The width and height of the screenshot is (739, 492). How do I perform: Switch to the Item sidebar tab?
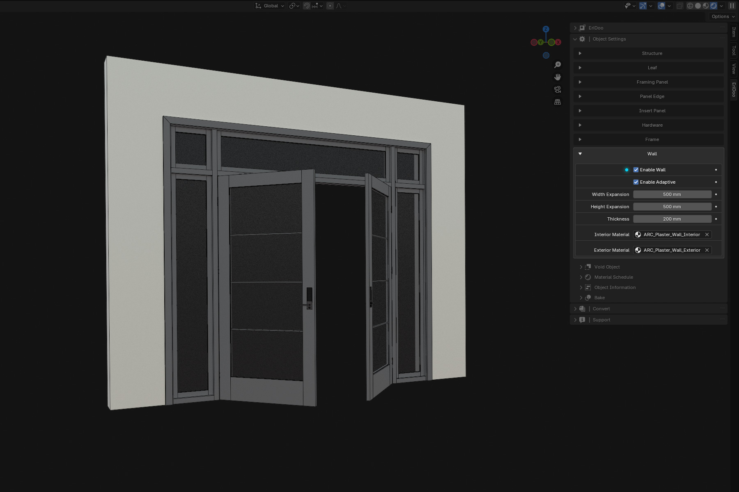pyautogui.click(x=734, y=32)
